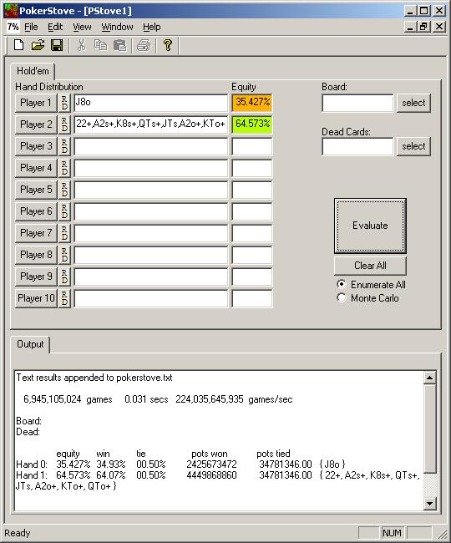This screenshot has height=543, width=451.
Task: Click the RD button beside Player 1
Action: coord(64,103)
